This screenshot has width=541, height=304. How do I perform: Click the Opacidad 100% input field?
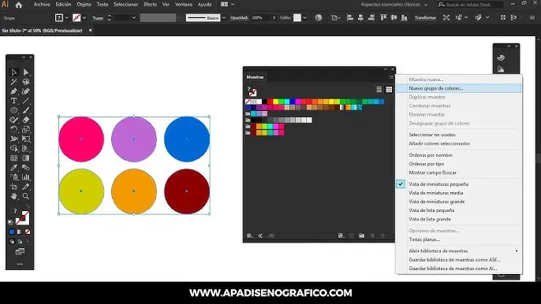tap(260, 17)
